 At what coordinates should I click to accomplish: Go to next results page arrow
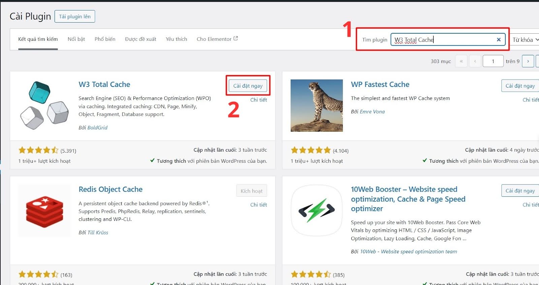coord(528,61)
